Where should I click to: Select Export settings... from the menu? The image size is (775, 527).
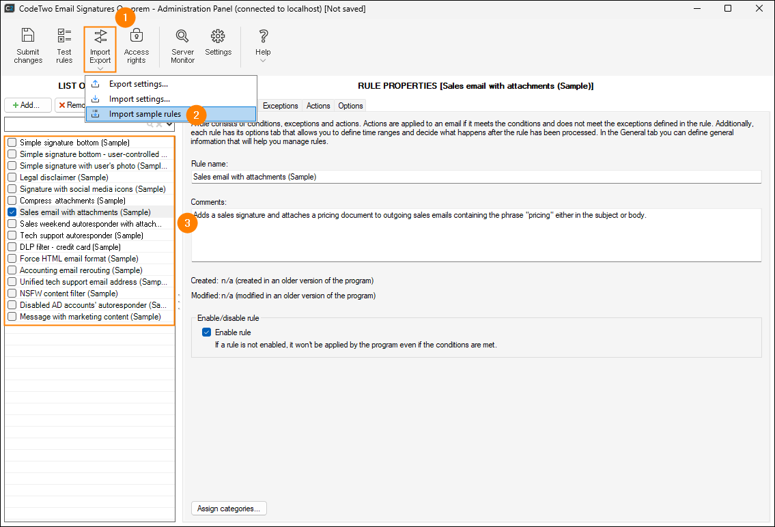click(x=138, y=84)
